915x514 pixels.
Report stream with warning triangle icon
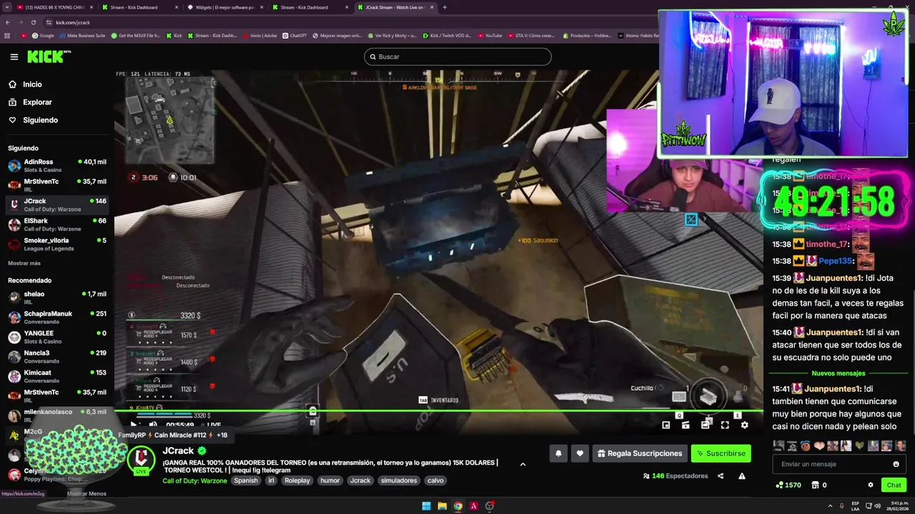[x=742, y=476]
